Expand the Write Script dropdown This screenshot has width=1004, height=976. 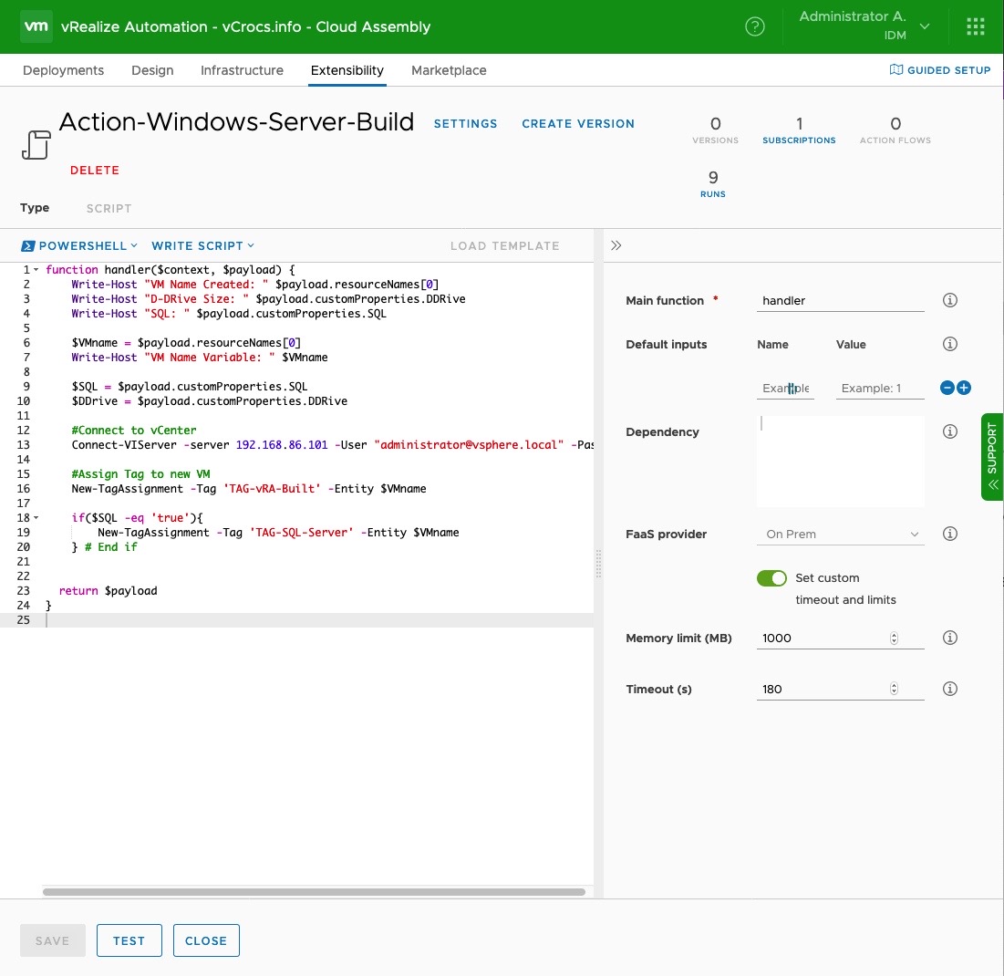coord(202,245)
